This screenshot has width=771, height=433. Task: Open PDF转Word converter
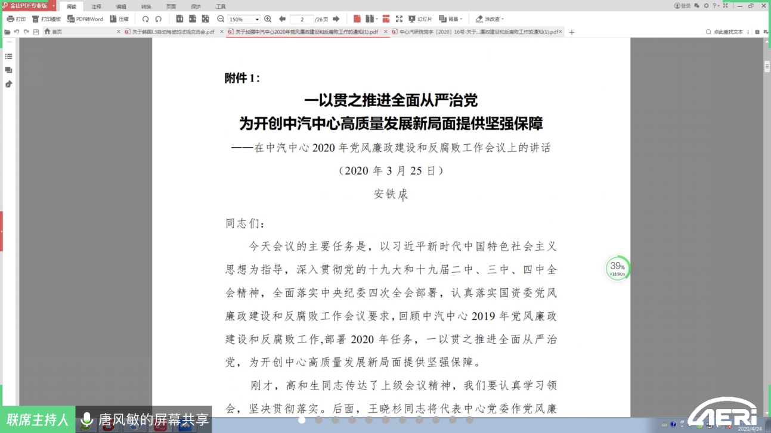coord(85,19)
